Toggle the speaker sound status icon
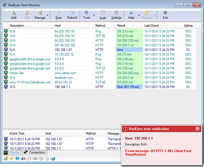 coord(23,158)
